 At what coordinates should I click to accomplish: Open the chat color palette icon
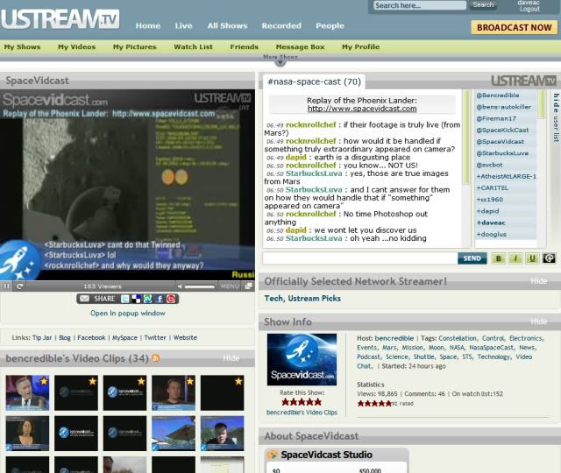point(550,258)
